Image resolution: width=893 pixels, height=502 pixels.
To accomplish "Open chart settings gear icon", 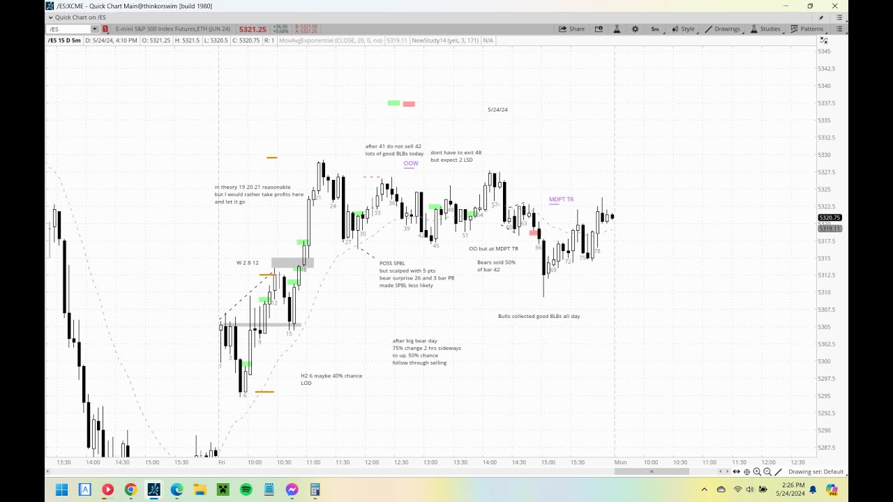I will [x=635, y=29].
